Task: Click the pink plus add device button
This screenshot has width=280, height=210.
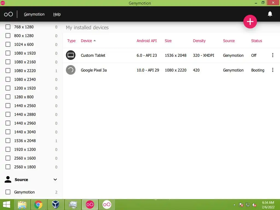Action: 250,22
